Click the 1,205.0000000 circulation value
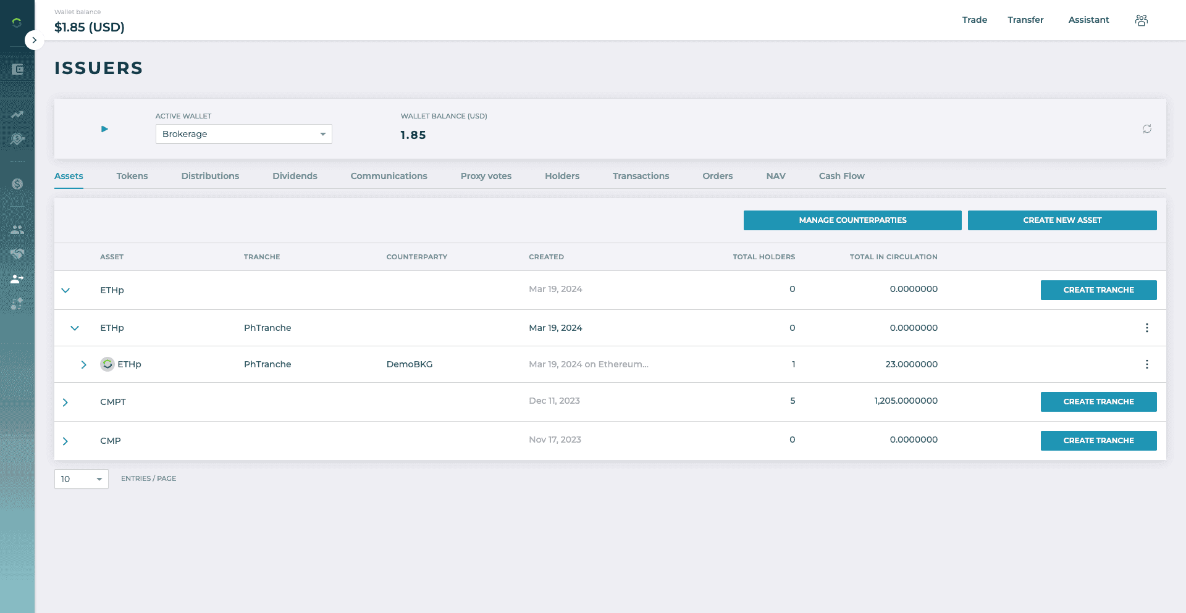The image size is (1186, 613). click(x=906, y=401)
